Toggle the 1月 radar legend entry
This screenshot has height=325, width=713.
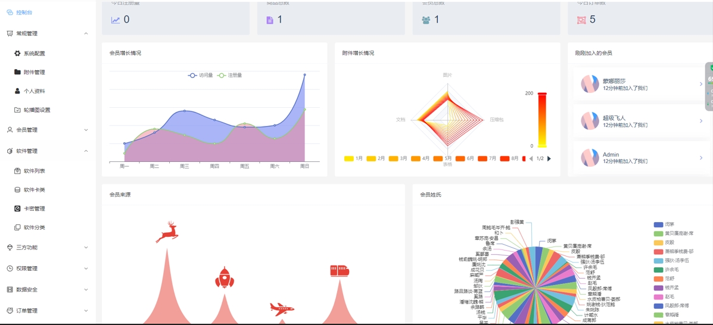click(x=353, y=159)
